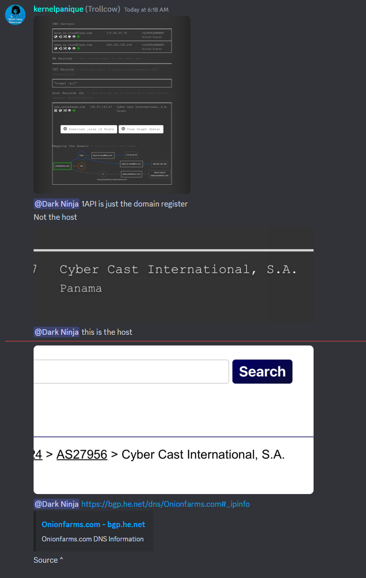Open the bgp.he.net/dns/Onionfarms.com URL

(165, 504)
